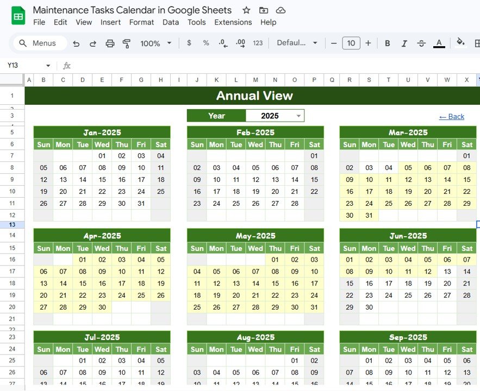Click the document title text
The width and height of the screenshot is (480, 391).
132,10
